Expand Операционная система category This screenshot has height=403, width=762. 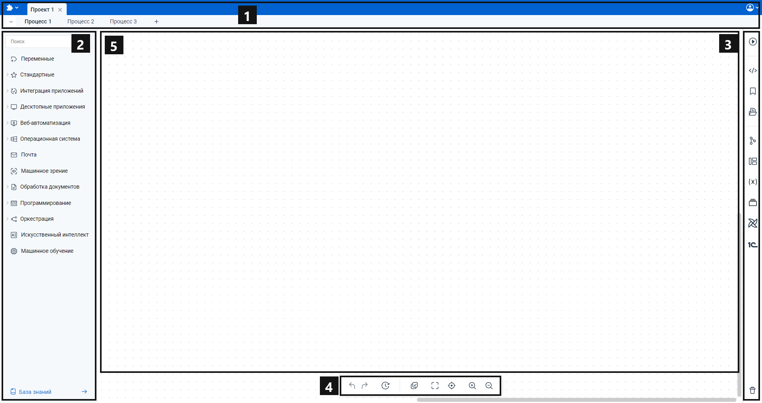pyautogui.click(x=8, y=139)
